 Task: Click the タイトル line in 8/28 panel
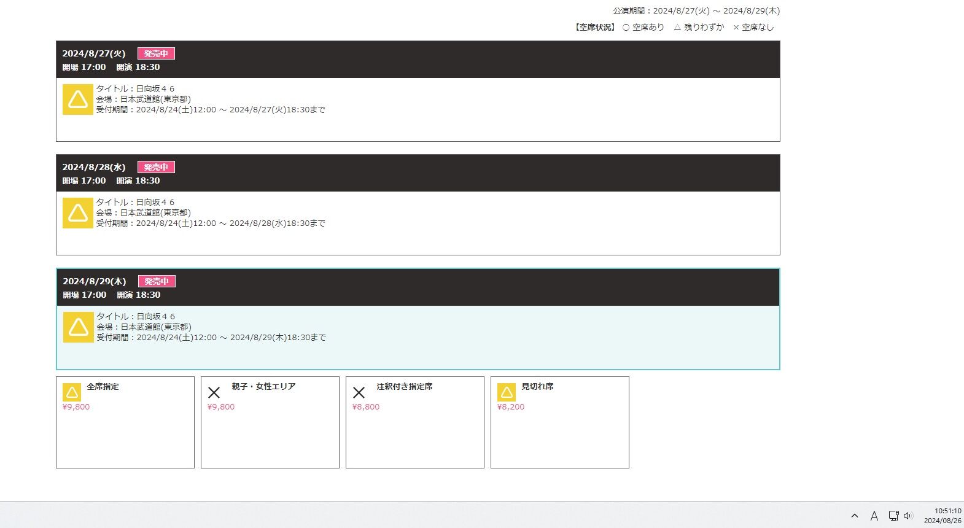pyautogui.click(x=135, y=202)
